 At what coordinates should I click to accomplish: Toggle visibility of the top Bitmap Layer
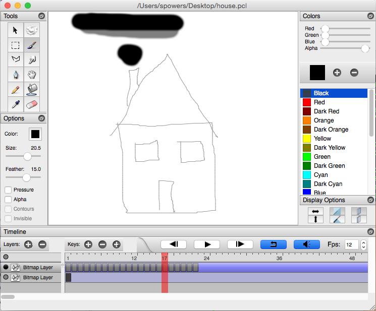coord(6,267)
